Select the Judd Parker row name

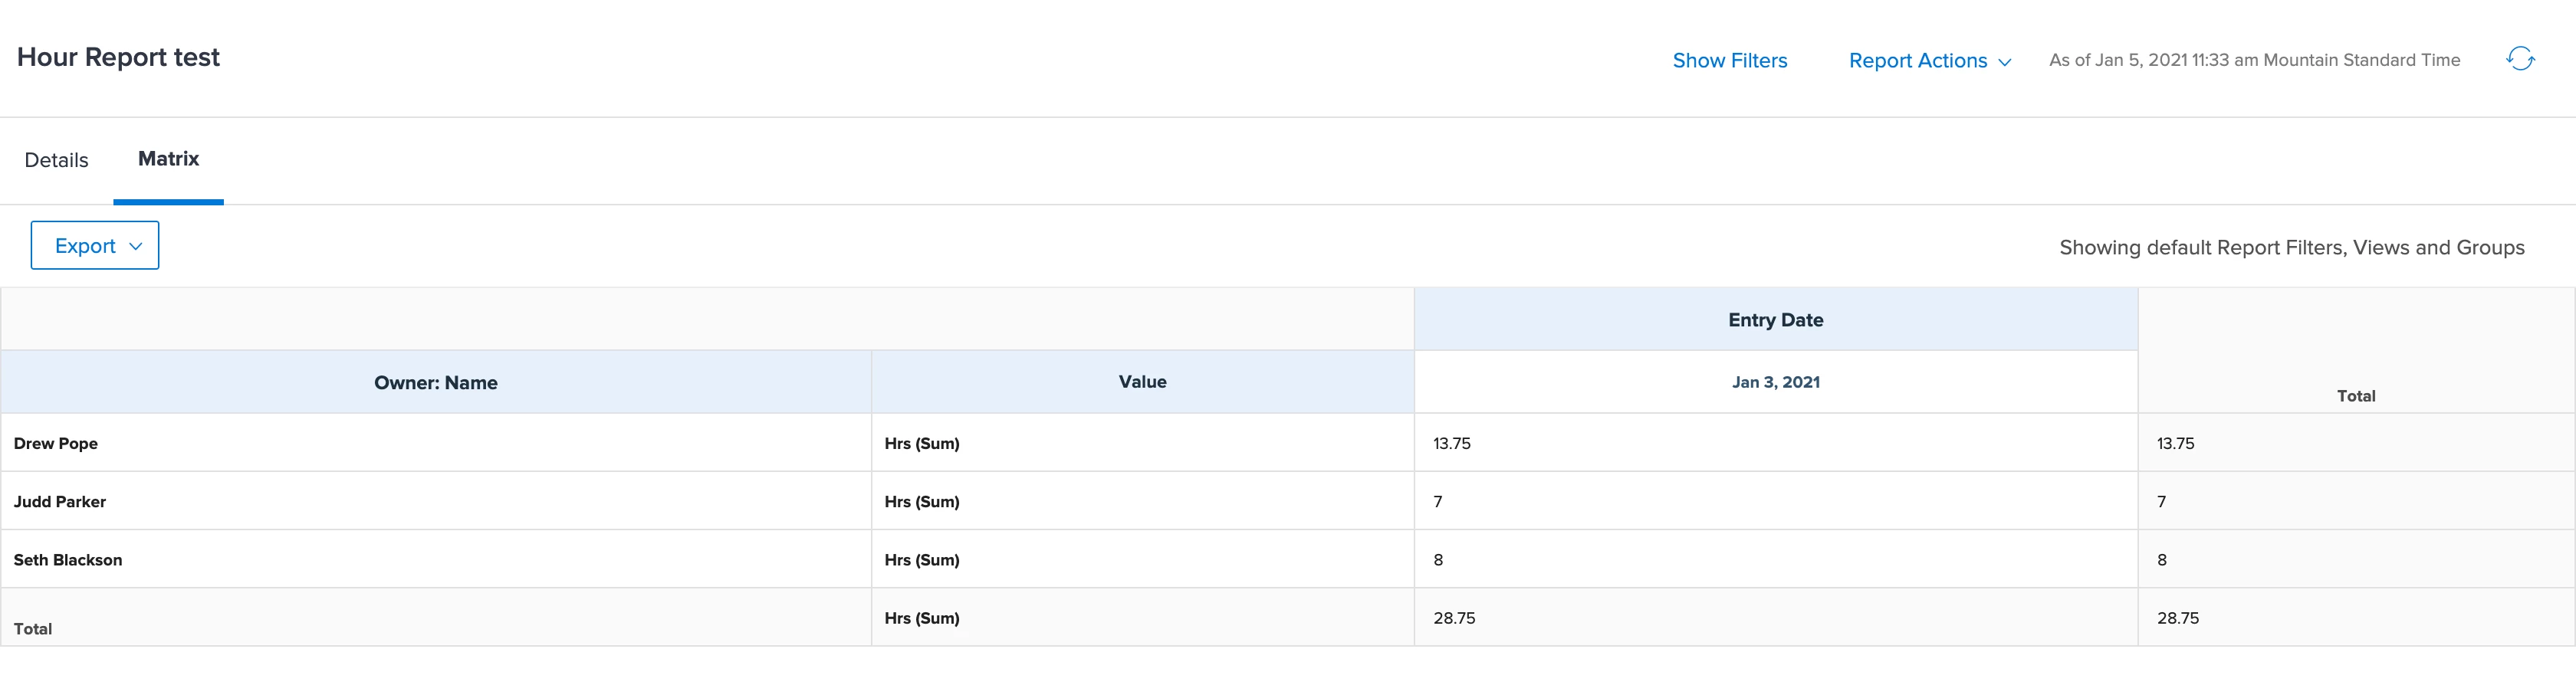tap(60, 501)
